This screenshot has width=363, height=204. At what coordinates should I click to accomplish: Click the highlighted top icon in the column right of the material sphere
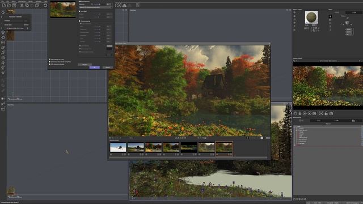point(330,16)
